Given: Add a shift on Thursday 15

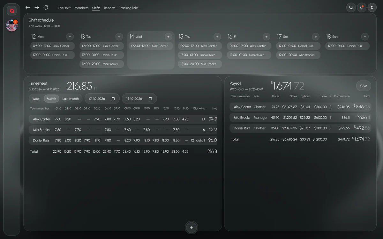Looking at the screenshot, I should tap(217, 37).
